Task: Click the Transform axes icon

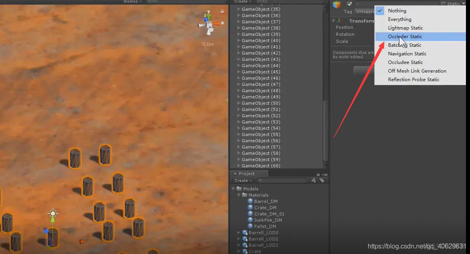Action: (x=339, y=21)
